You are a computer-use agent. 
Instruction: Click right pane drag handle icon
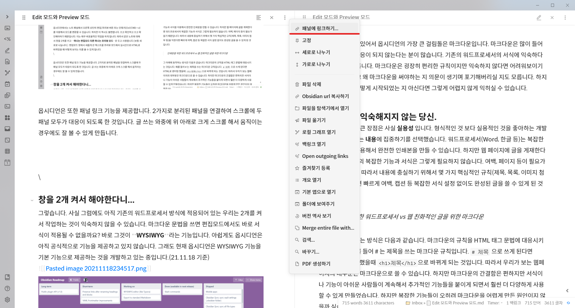pyautogui.click(x=304, y=17)
